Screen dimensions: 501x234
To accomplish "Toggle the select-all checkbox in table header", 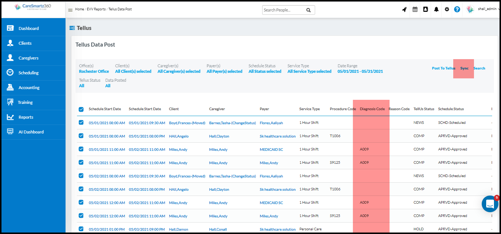I will click(81, 109).
